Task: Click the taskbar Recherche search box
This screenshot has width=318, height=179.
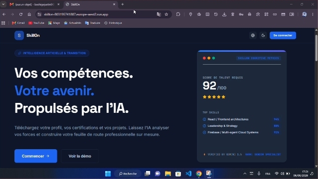Action: 128,174
